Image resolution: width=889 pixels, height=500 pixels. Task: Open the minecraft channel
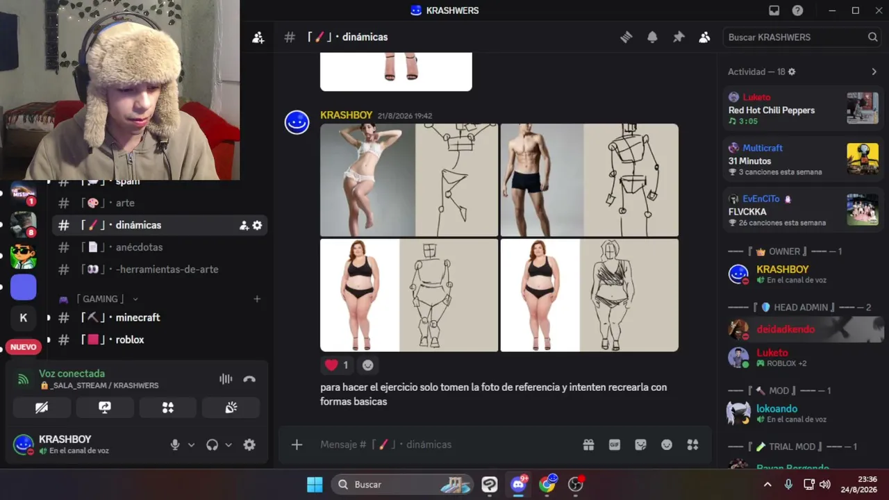(160, 317)
